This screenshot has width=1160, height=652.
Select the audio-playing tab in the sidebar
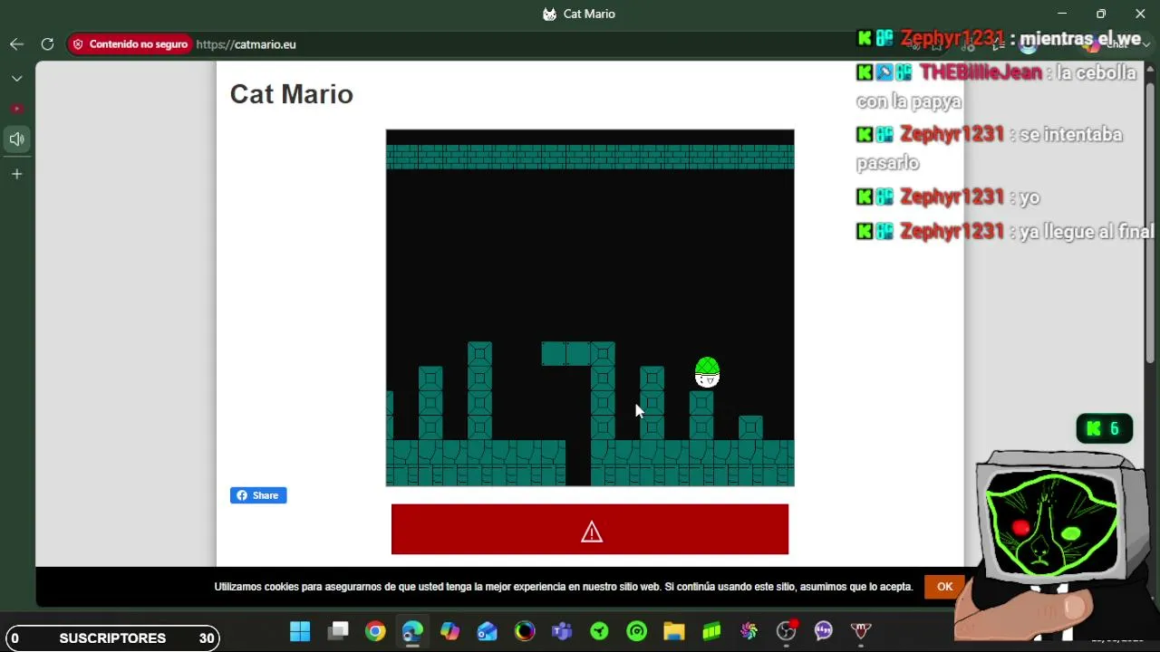coord(16,139)
